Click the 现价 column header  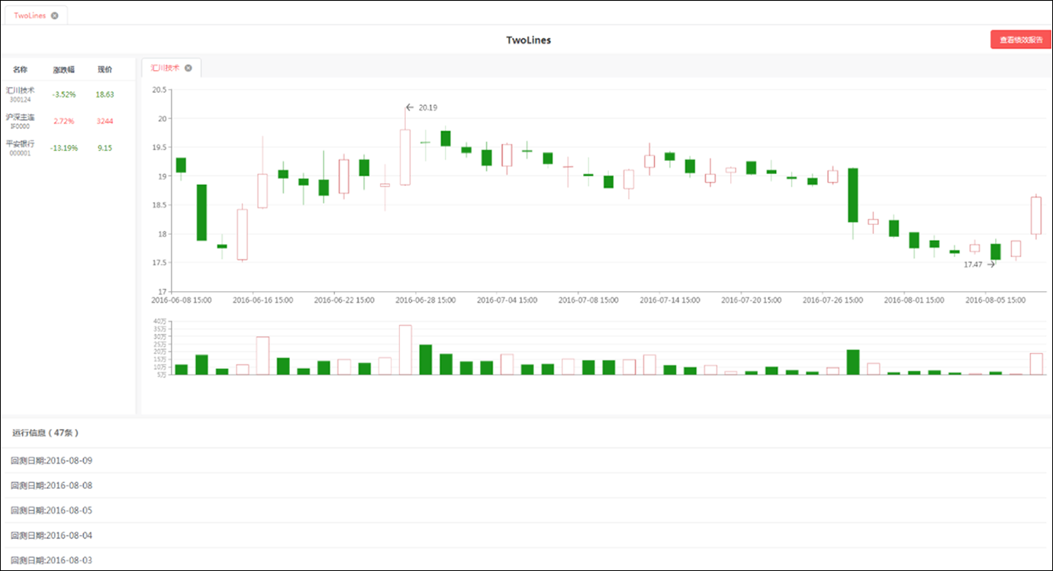(105, 69)
